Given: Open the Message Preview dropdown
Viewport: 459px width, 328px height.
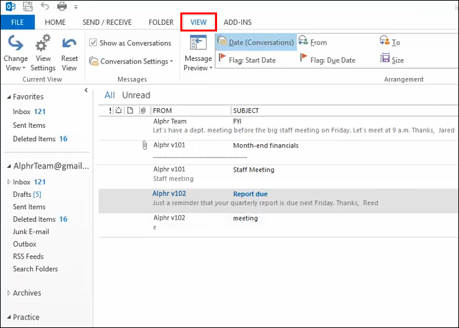Looking at the screenshot, I should coord(198,53).
